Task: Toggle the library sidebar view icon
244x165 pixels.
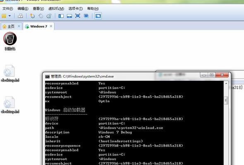Action: click(x=61, y=16)
